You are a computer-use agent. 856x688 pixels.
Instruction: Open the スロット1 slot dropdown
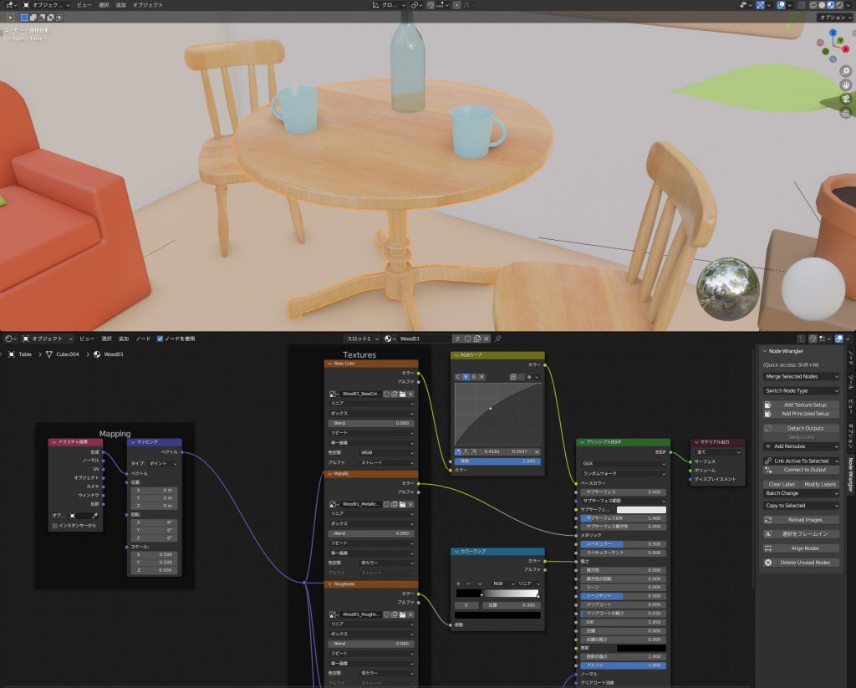point(362,339)
